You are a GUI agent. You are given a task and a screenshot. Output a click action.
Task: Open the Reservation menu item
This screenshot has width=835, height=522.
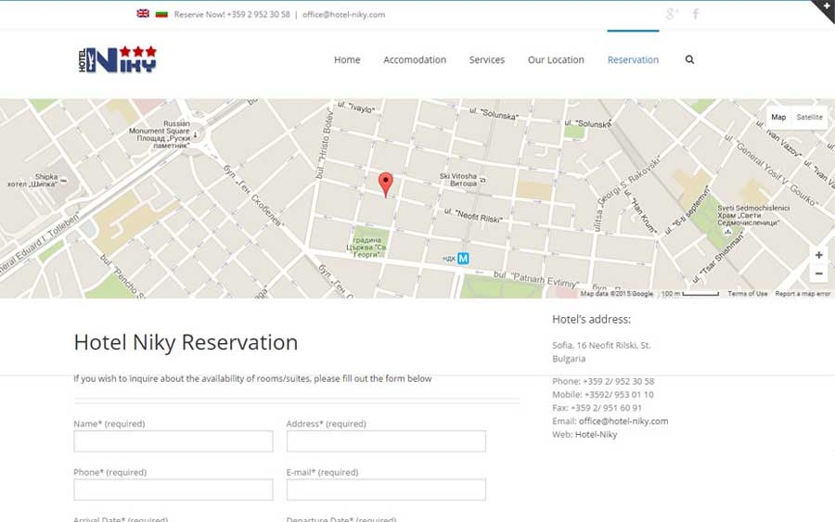[633, 59]
